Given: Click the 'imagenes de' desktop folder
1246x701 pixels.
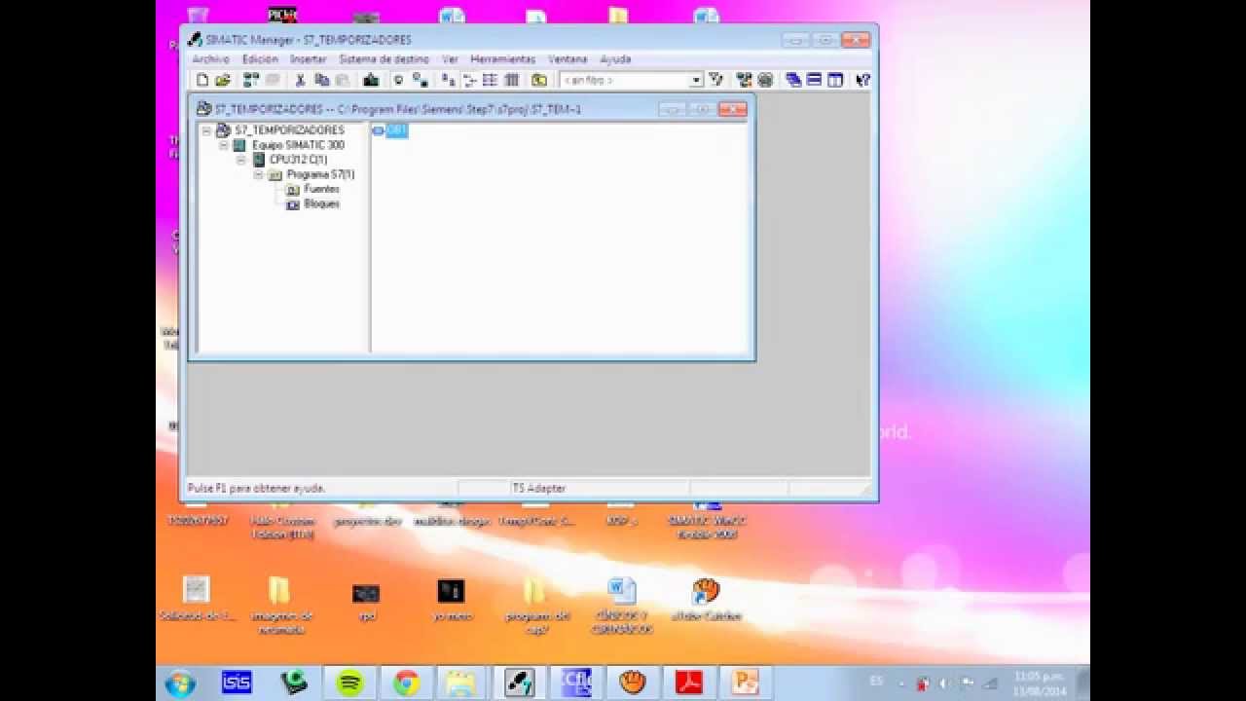Looking at the screenshot, I should click(280, 606).
